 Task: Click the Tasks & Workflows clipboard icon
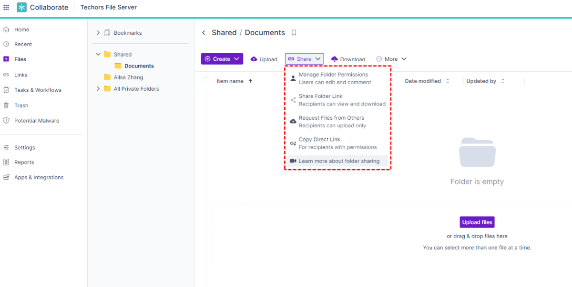click(6, 90)
